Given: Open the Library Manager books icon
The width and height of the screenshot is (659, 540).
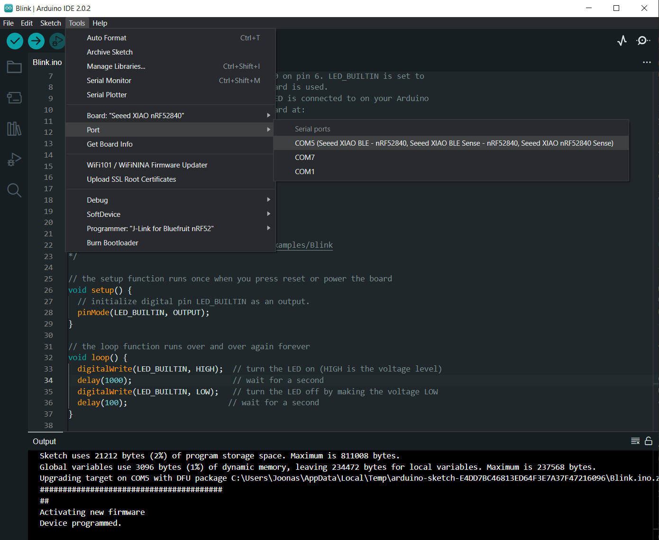Looking at the screenshot, I should pos(14,129).
